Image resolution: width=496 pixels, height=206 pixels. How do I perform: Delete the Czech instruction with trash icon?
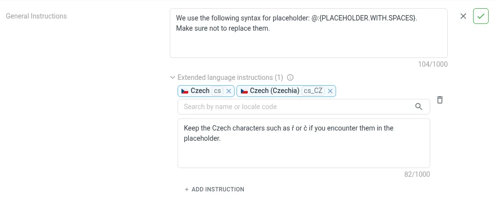click(439, 100)
